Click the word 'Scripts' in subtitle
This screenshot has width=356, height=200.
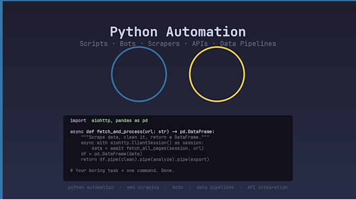94,43
